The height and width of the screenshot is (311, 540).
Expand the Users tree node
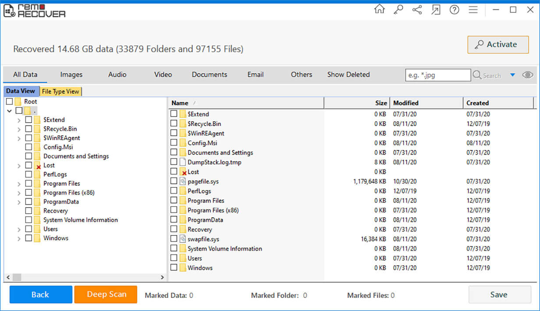tap(19, 230)
